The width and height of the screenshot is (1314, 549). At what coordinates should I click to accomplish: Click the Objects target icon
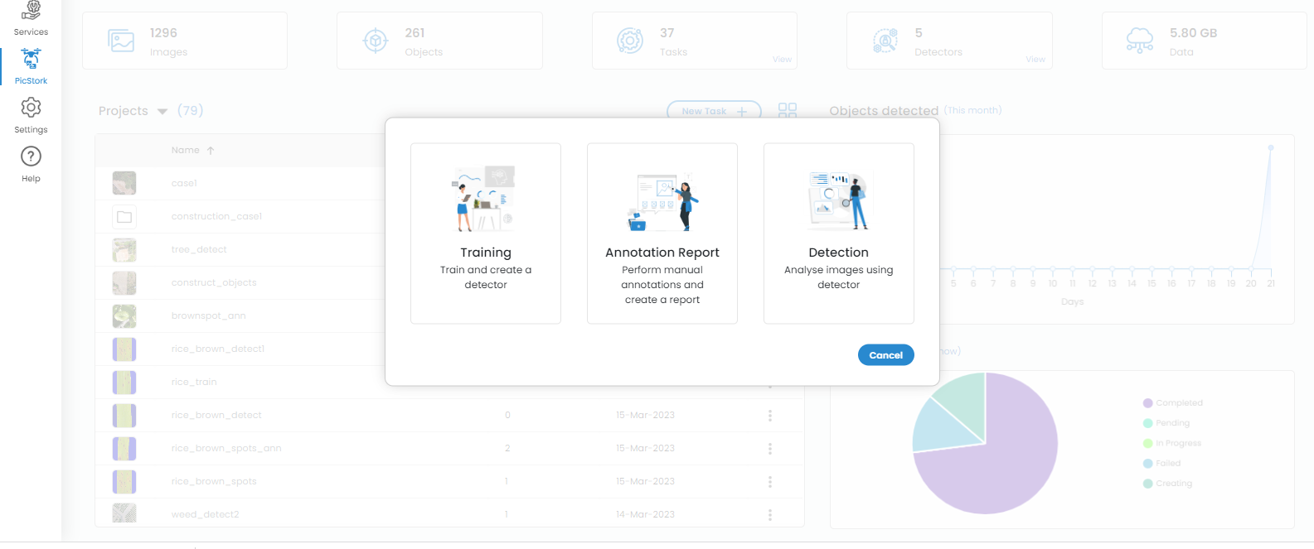click(x=376, y=41)
